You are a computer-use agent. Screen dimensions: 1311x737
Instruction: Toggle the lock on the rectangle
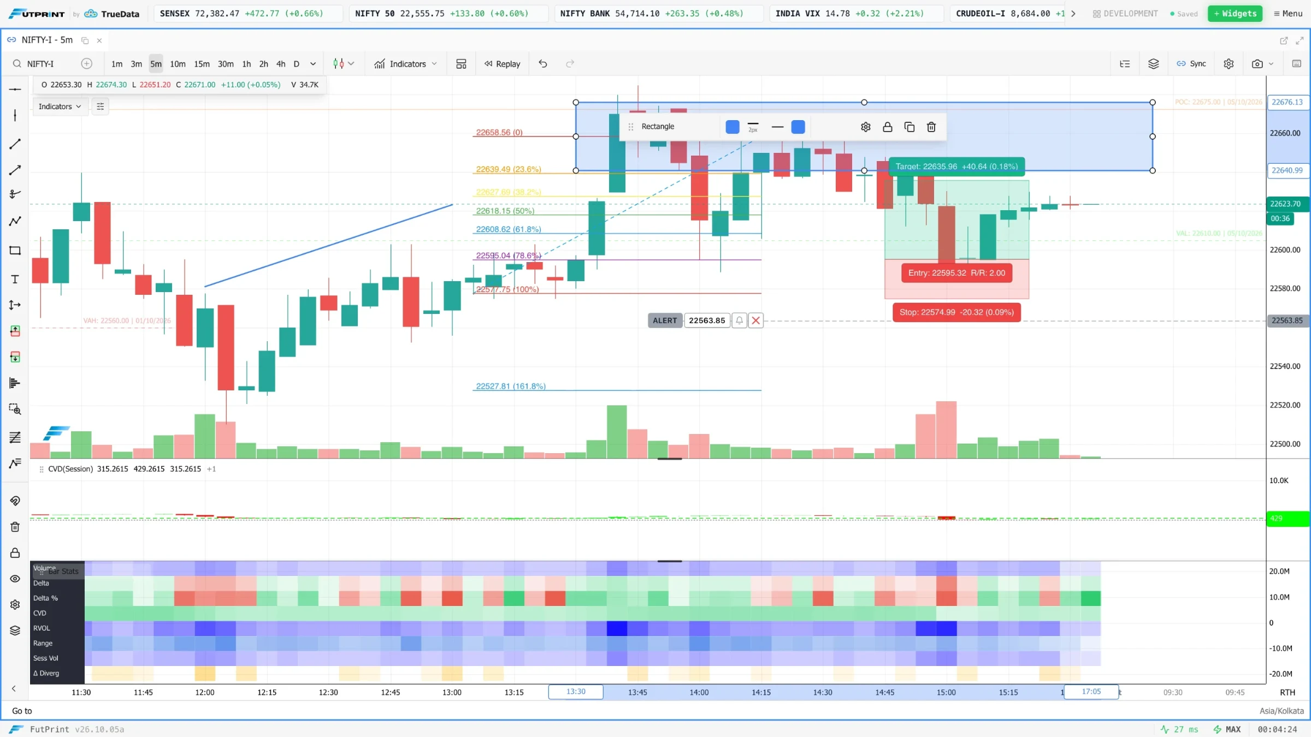point(887,127)
